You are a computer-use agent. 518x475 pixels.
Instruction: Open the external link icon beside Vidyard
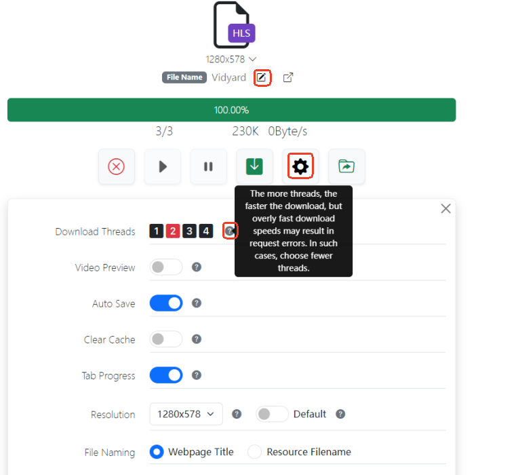288,77
